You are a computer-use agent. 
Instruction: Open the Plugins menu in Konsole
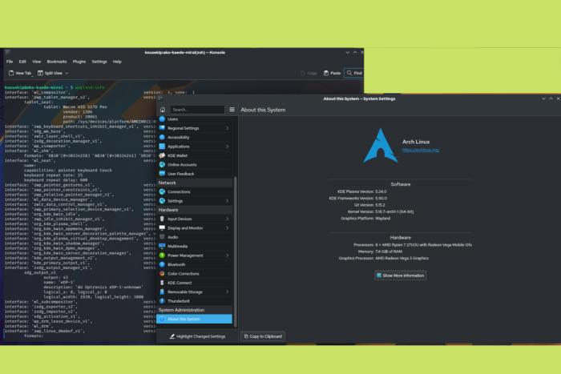(79, 62)
